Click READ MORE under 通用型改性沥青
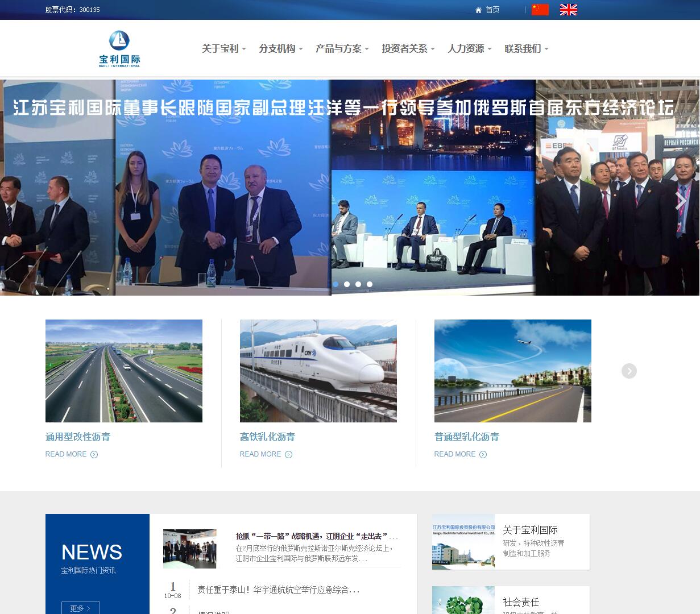 tap(72, 454)
